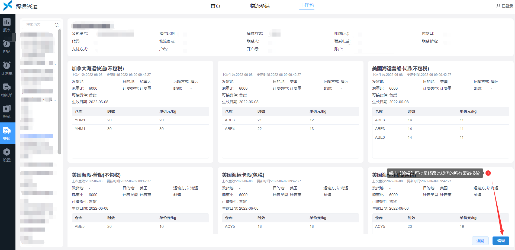Screen dimensions: 515x250
Task: Click the 公司税号 label
Action: tap(80, 33)
